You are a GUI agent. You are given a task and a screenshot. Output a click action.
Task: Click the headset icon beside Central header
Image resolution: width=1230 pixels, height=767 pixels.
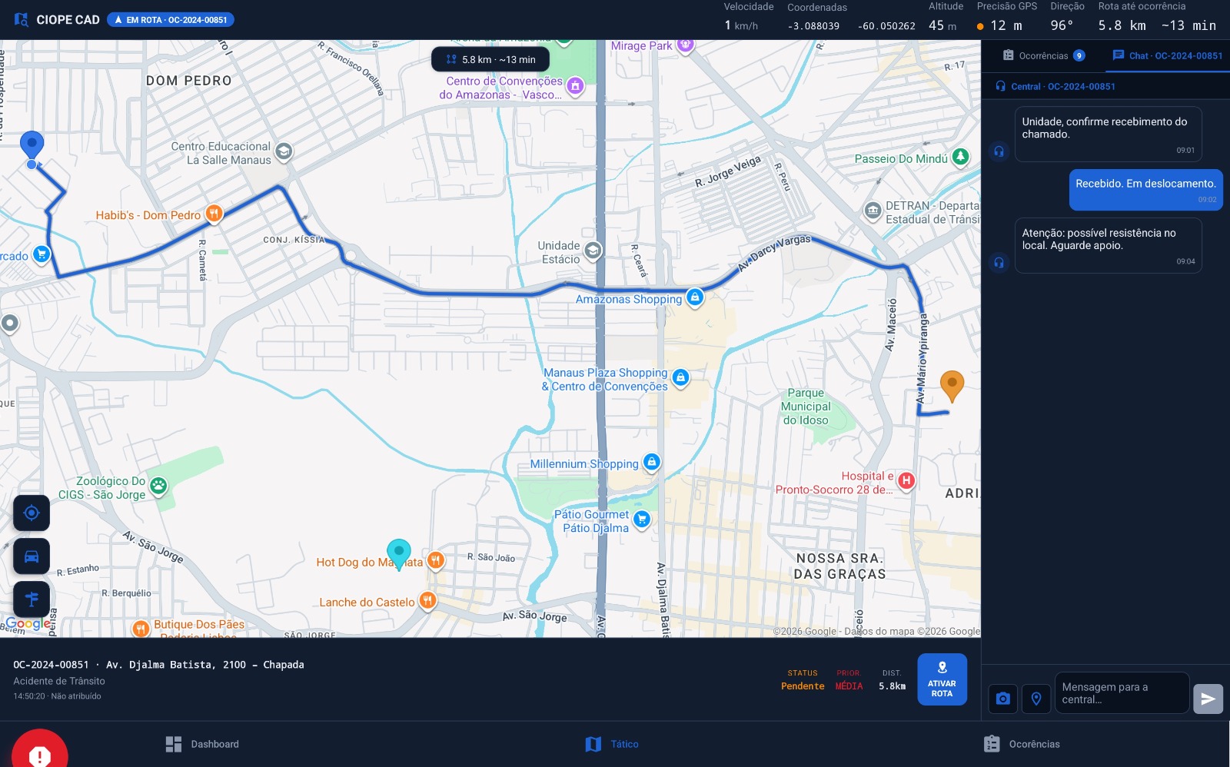coord(1000,86)
